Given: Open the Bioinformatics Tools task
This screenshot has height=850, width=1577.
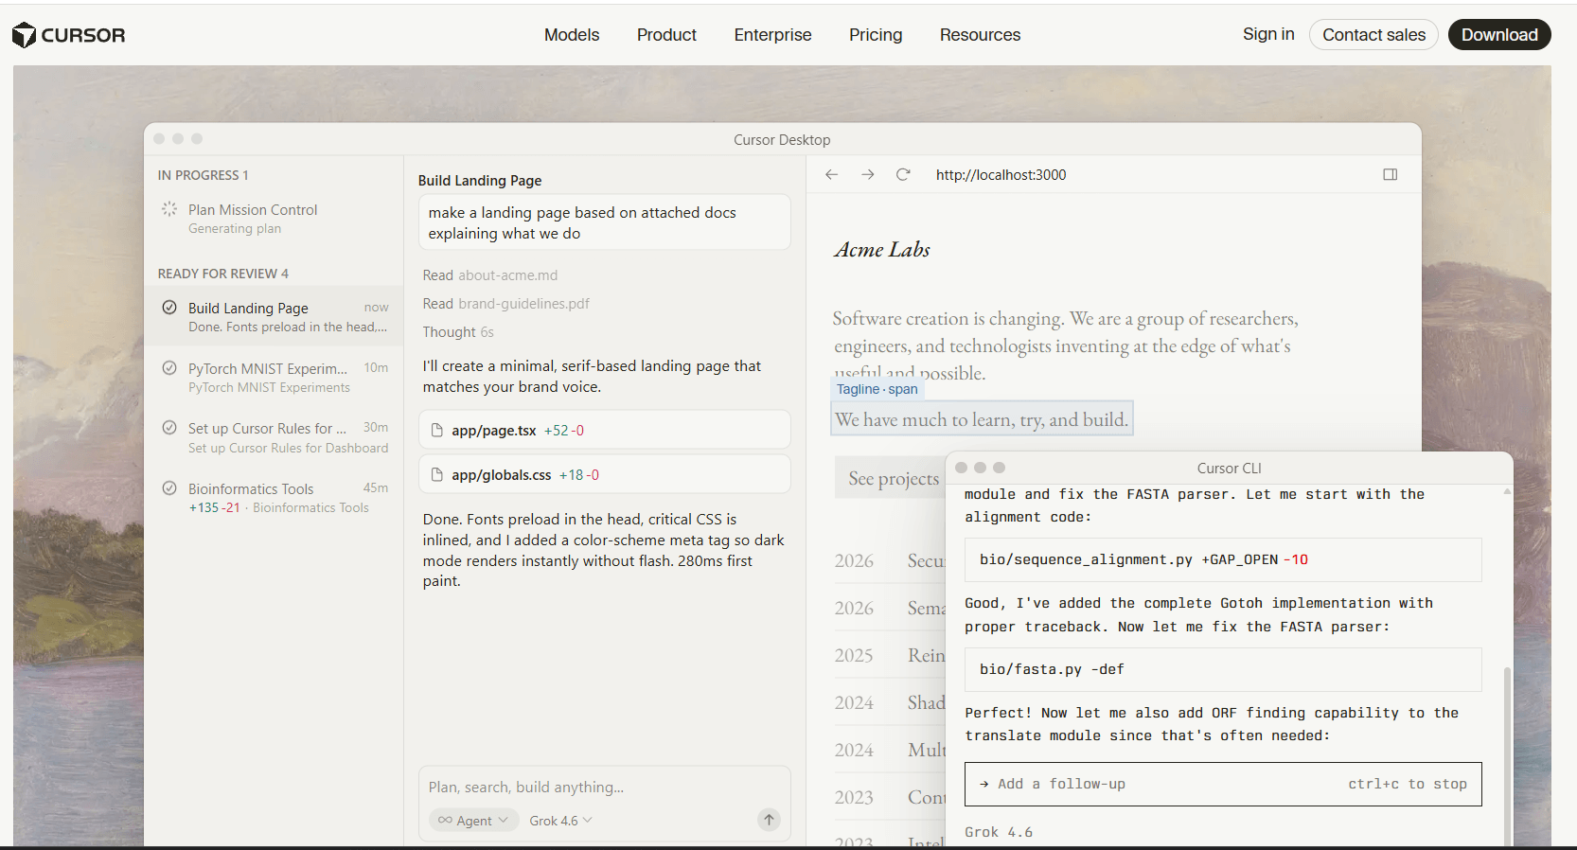Looking at the screenshot, I should pyautogui.click(x=274, y=498).
